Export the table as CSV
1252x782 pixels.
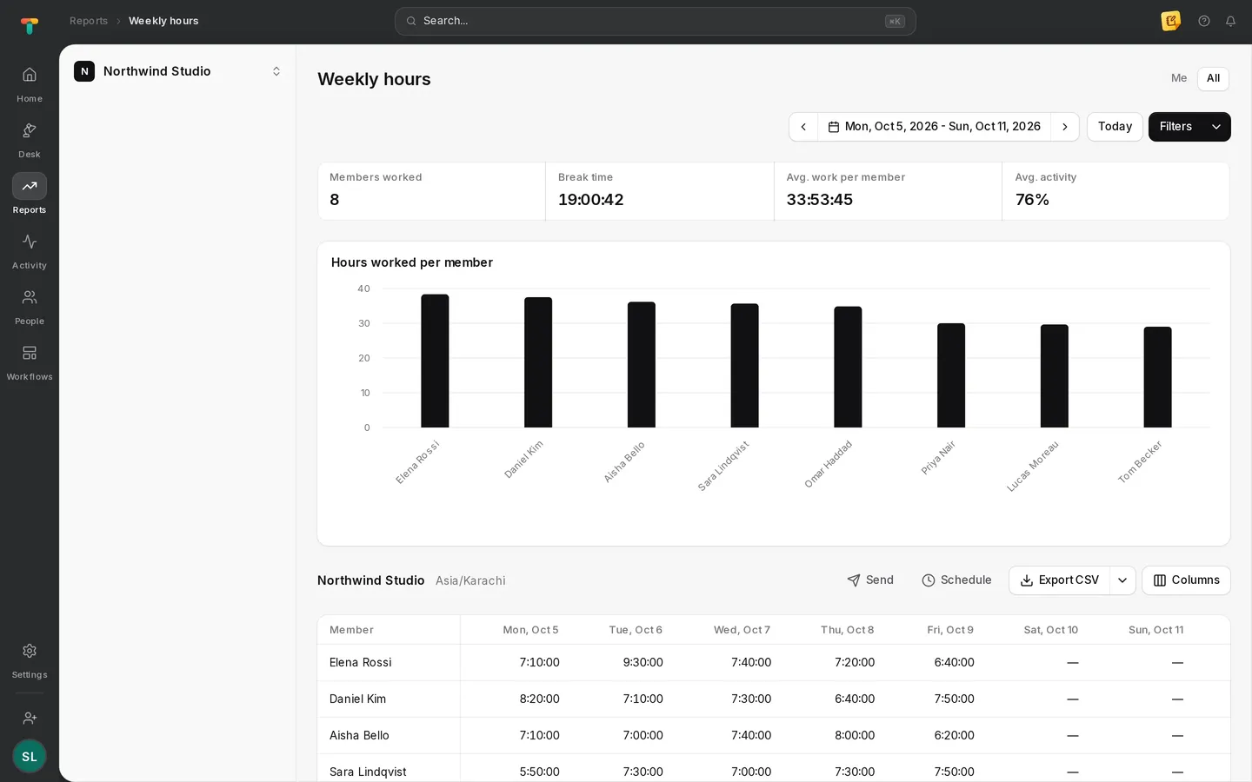pyautogui.click(x=1059, y=580)
